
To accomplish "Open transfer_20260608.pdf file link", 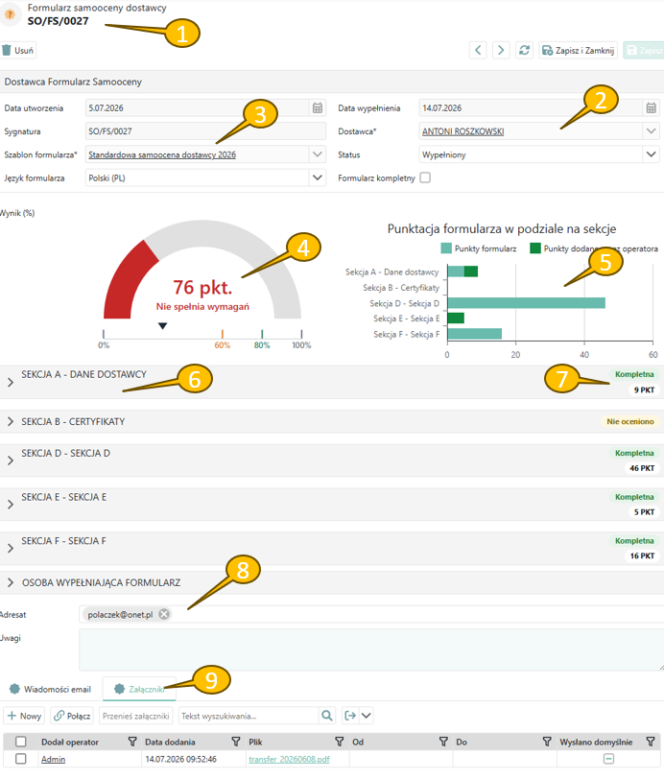I will coord(289,759).
